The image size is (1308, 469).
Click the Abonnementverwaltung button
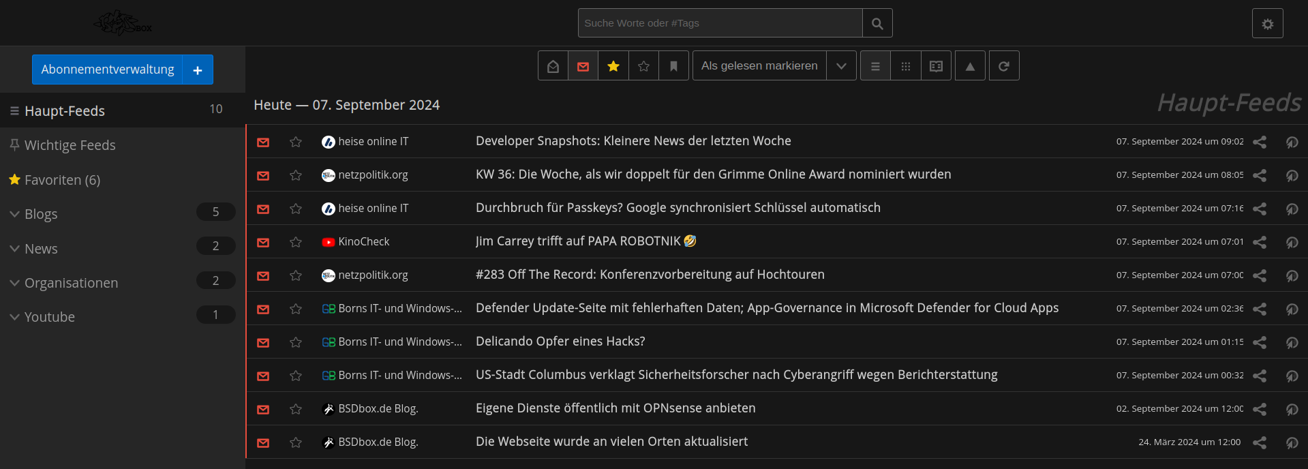pos(107,70)
